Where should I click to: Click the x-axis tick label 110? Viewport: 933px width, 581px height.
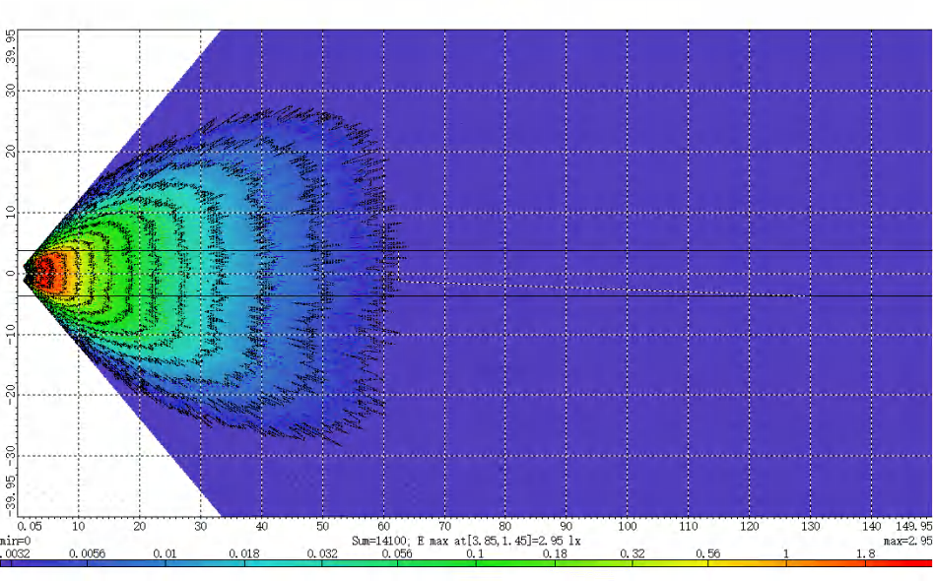click(689, 526)
